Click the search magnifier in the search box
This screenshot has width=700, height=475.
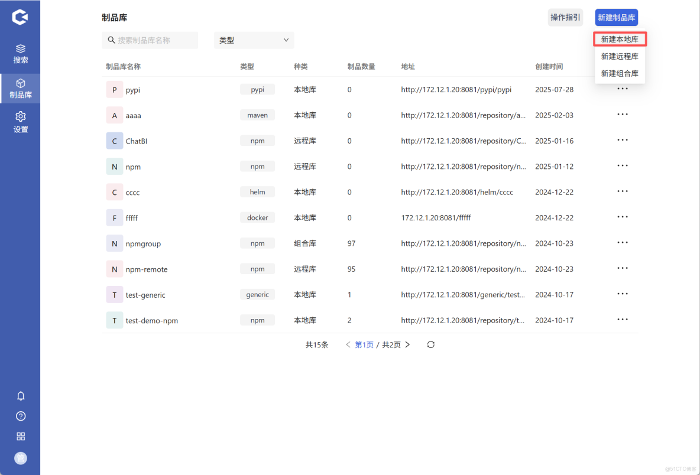[112, 40]
